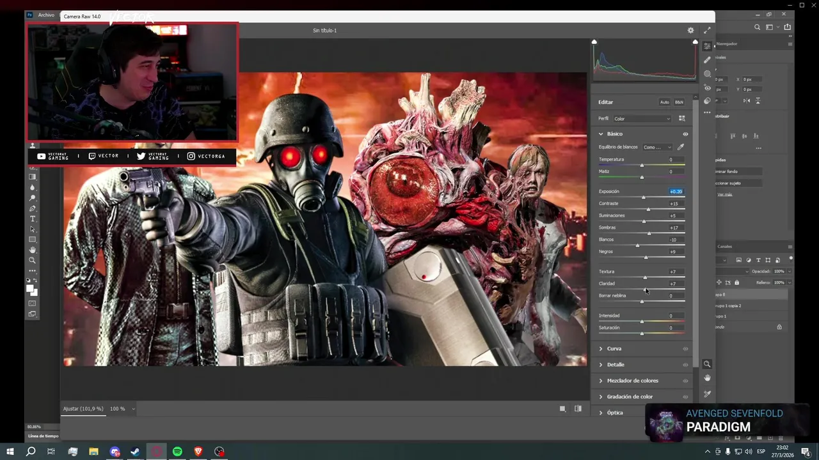The width and height of the screenshot is (819, 460).
Task: Open more image settings ellipsis
Action: 707,113
